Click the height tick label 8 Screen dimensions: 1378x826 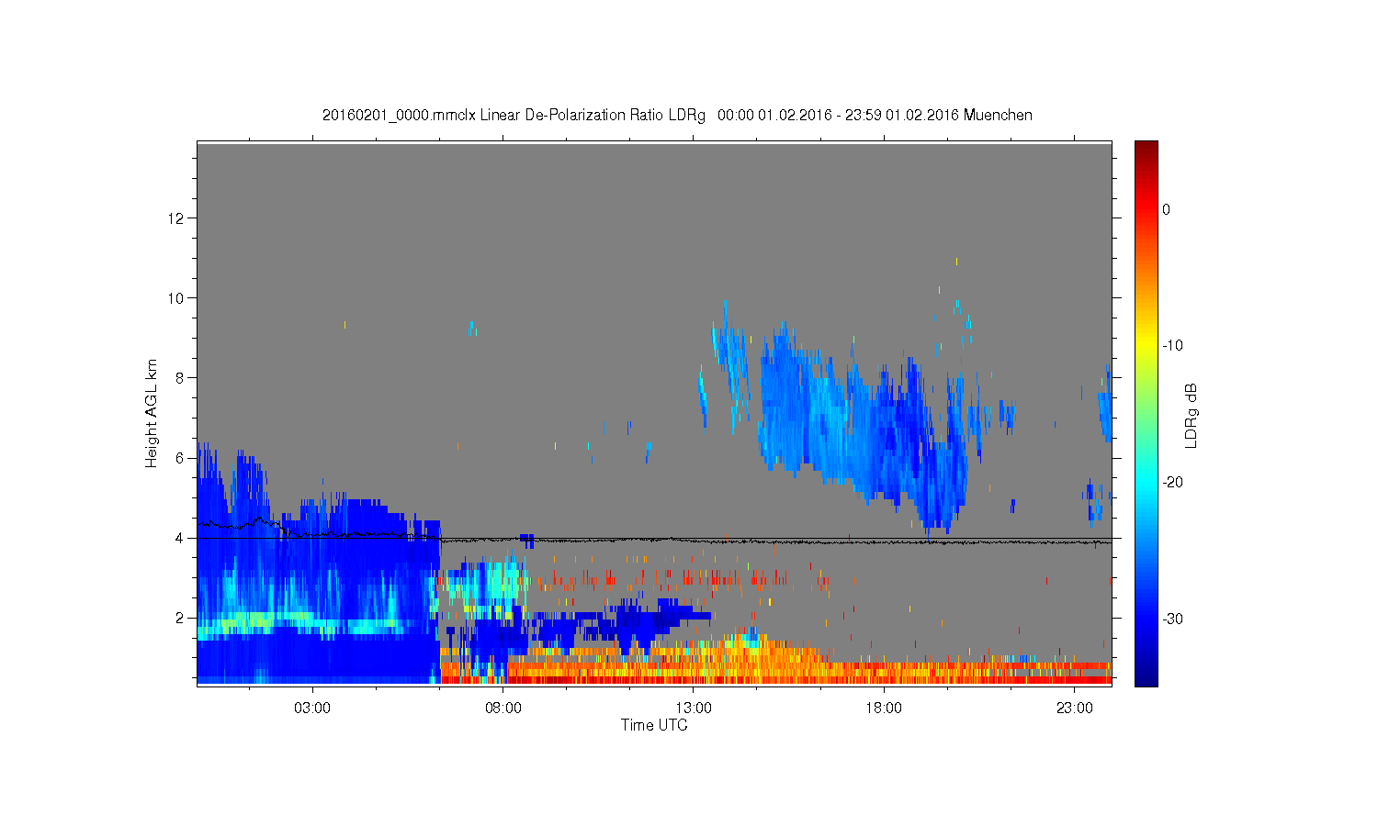coord(181,378)
